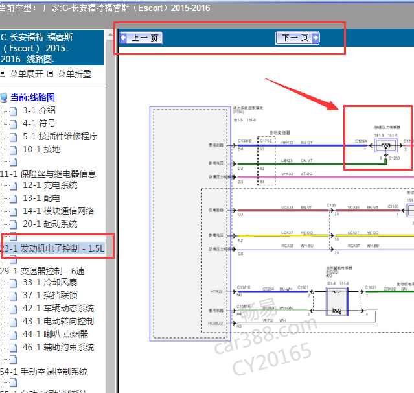Viewport: 414px width, 393px height.
Task: Open 3-1 介绍 page
Action: click(x=39, y=110)
